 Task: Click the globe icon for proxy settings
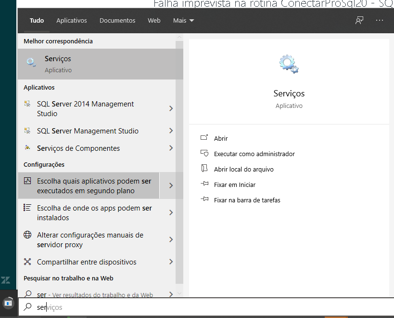click(x=27, y=235)
